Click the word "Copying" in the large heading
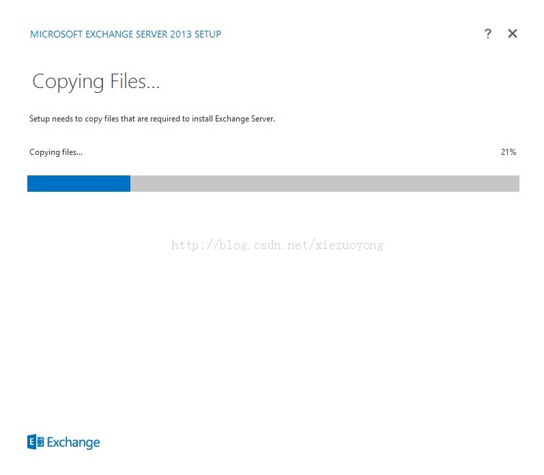The width and height of the screenshot is (544, 475). point(68,82)
